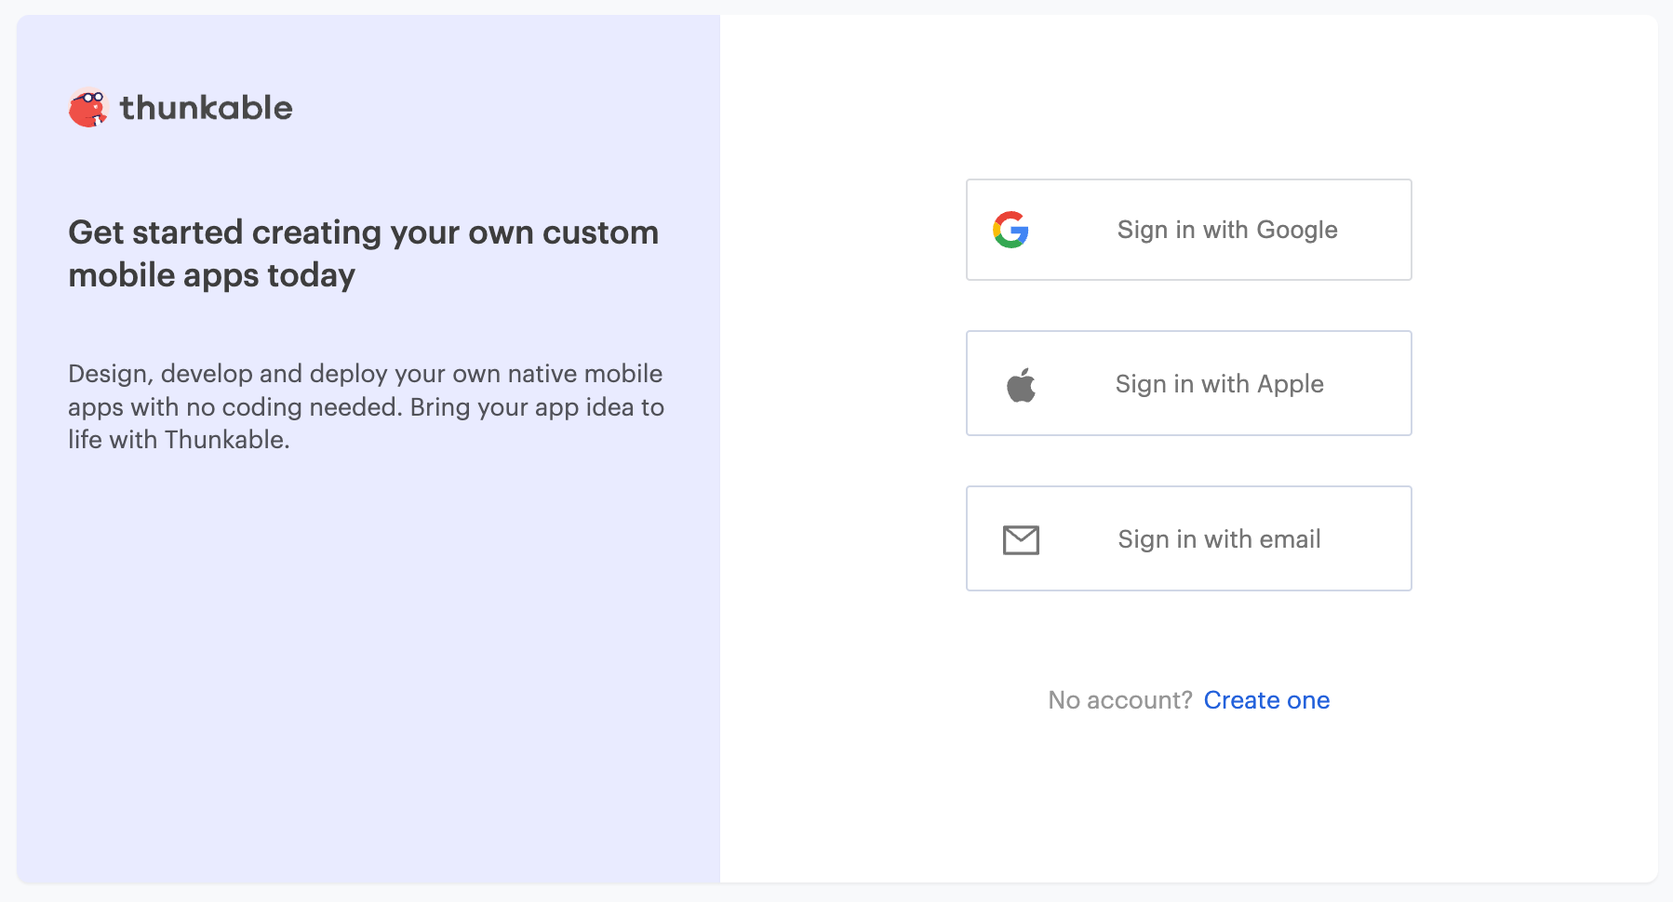The height and width of the screenshot is (902, 1673).
Task: Select the 'Sign in with Google' label text
Action: click(1226, 230)
